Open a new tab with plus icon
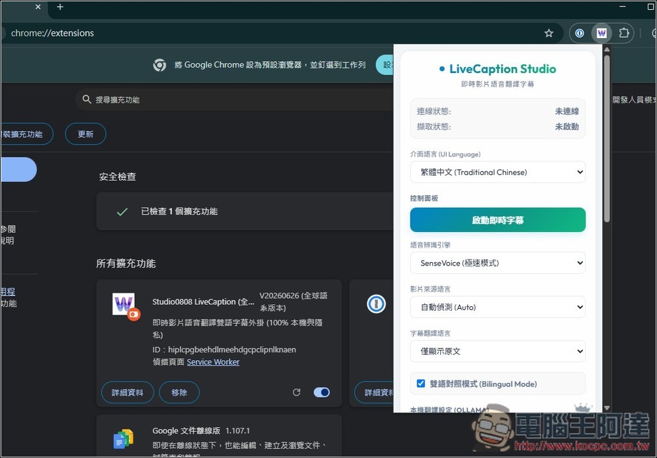This screenshot has width=657, height=458. (x=60, y=7)
